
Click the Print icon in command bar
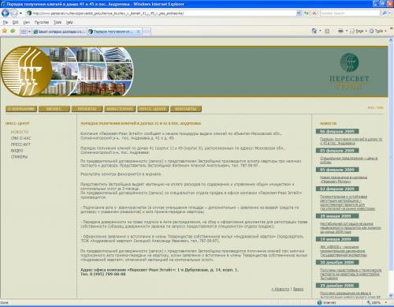tap(340, 31)
